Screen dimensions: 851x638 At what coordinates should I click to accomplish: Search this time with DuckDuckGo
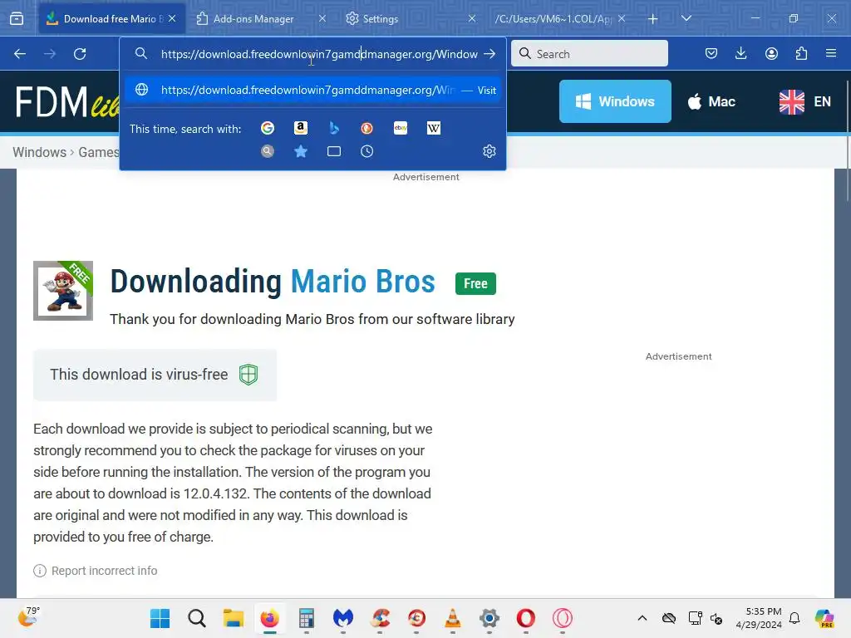point(366,128)
